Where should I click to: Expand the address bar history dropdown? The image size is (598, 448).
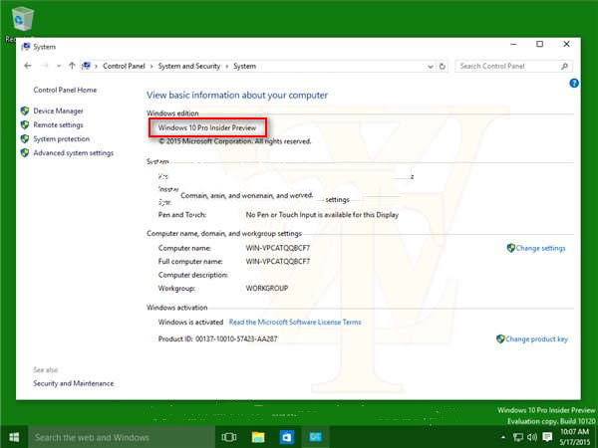point(430,66)
